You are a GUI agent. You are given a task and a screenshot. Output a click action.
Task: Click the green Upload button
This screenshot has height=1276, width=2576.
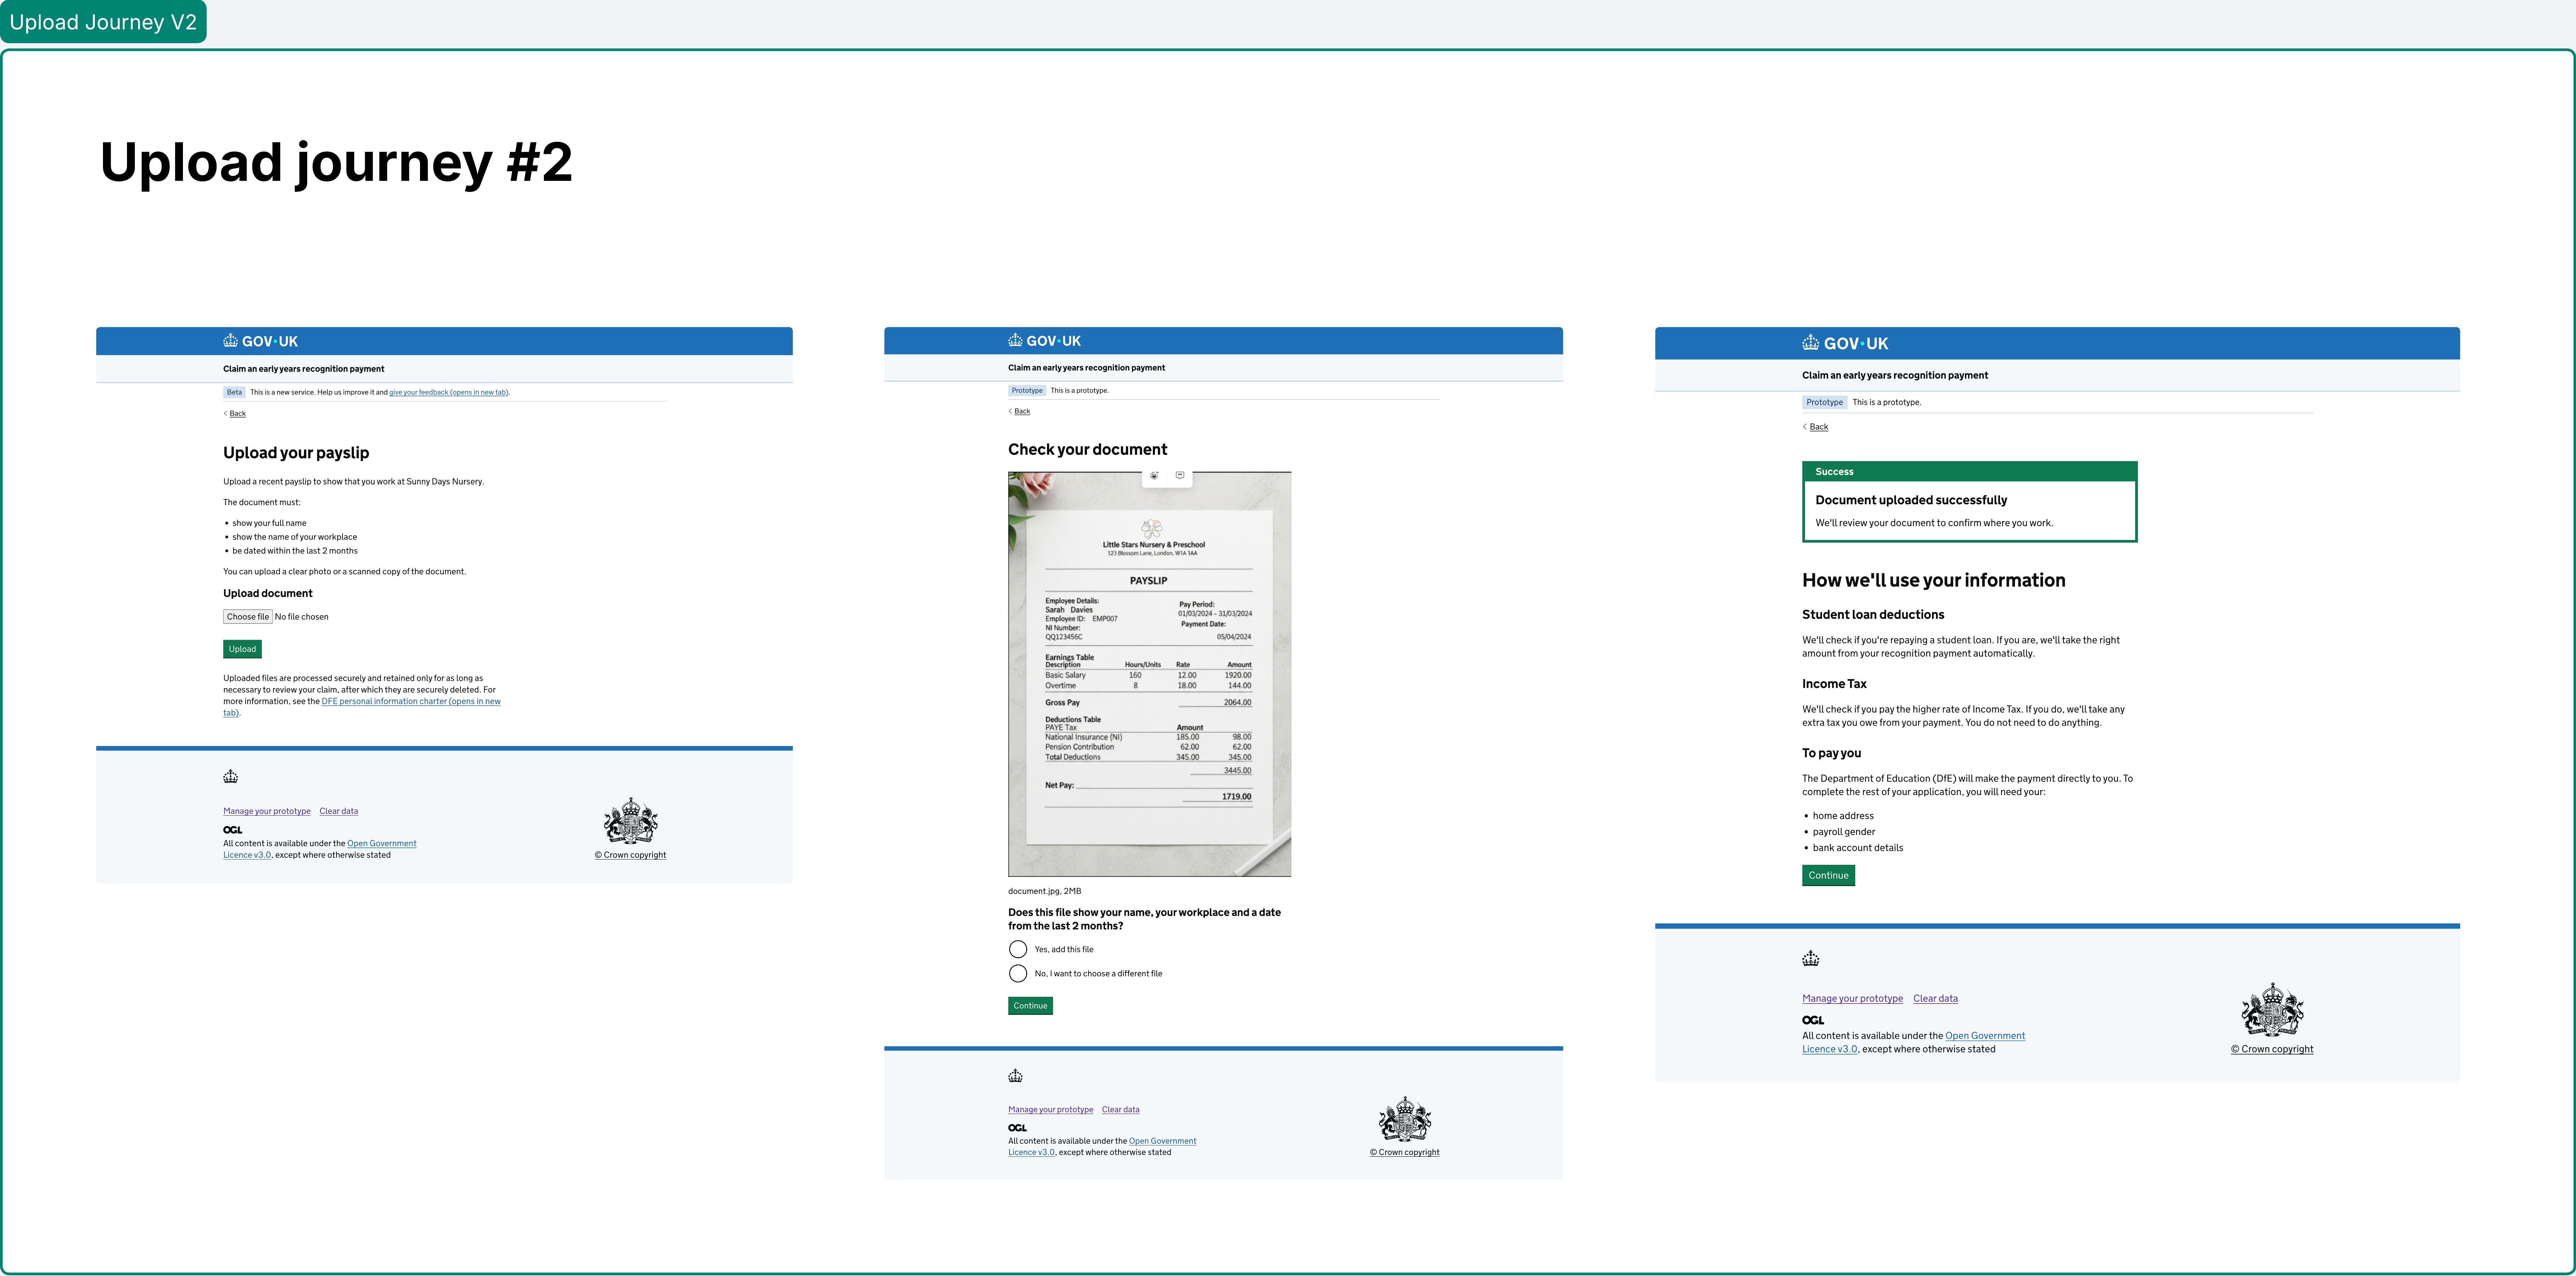pyautogui.click(x=242, y=649)
